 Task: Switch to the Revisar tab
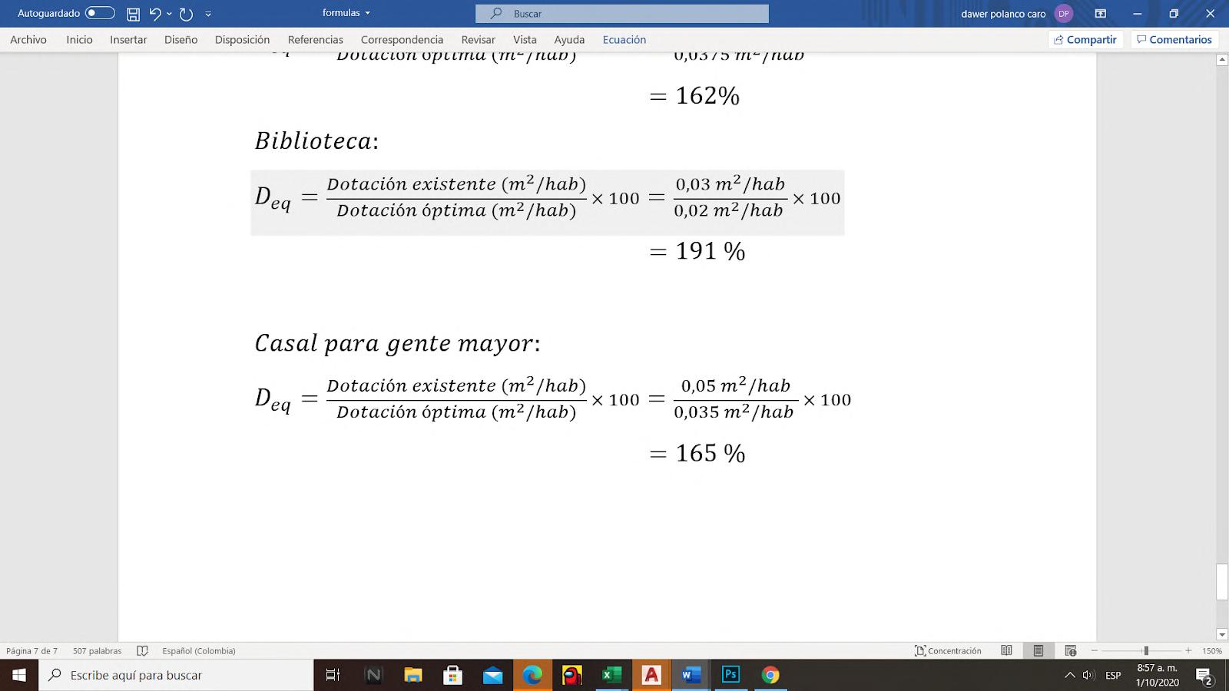[x=478, y=40]
